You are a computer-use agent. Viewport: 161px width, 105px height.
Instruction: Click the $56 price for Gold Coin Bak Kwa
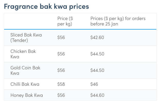[x=61, y=70]
